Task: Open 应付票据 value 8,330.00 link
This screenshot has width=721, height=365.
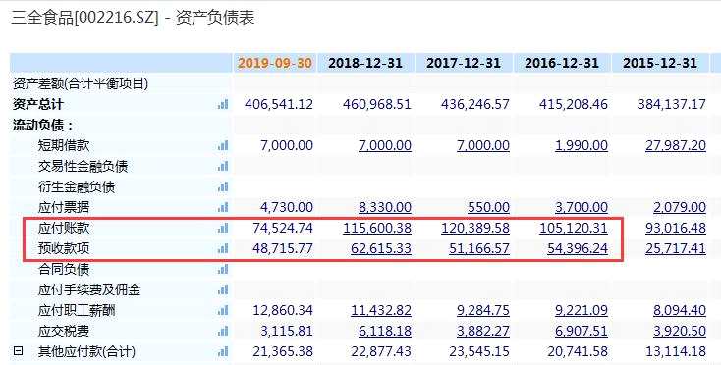Action: coord(385,208)
